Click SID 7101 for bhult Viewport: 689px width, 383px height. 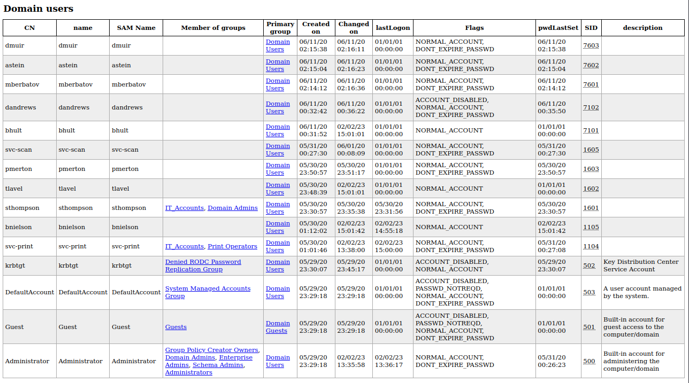591,130
